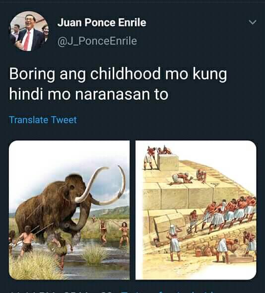Select the tweet text starting 'Boring ang childhood'

[x=118, y=84]
